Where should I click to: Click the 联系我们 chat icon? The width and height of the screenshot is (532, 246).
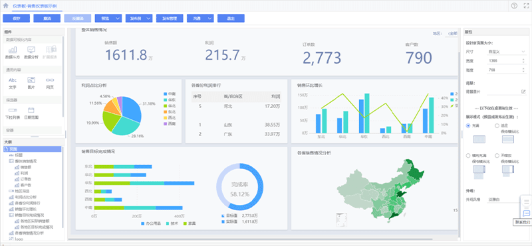click(x=526, y=213)
